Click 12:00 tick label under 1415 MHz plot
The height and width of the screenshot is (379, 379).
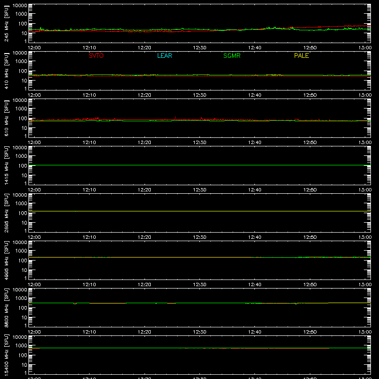(34, 190)
